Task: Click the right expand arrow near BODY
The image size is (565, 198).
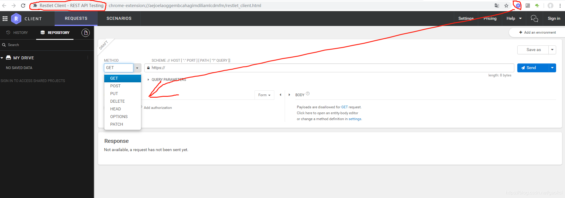Action: pos(289,95)
